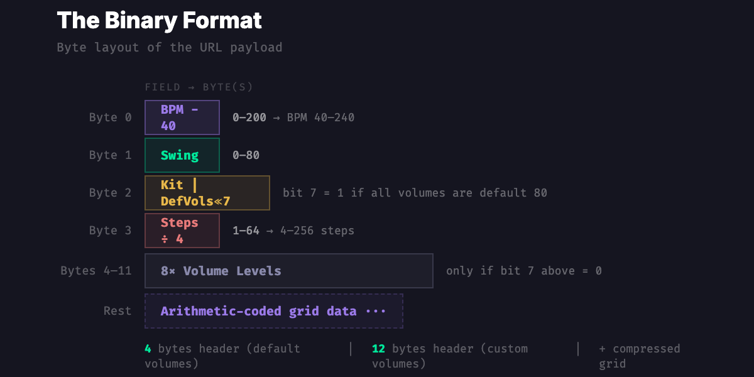Click the Byte 2 row label
This screenshot has height=377, width=754.
click(x=110, y=192)
